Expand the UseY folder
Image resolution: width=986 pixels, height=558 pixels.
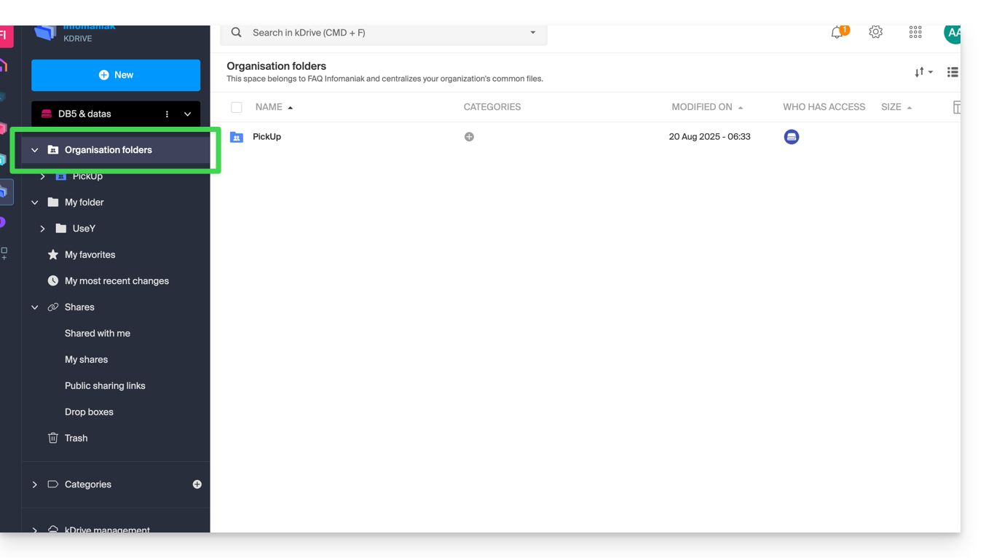tap(42, 229)
